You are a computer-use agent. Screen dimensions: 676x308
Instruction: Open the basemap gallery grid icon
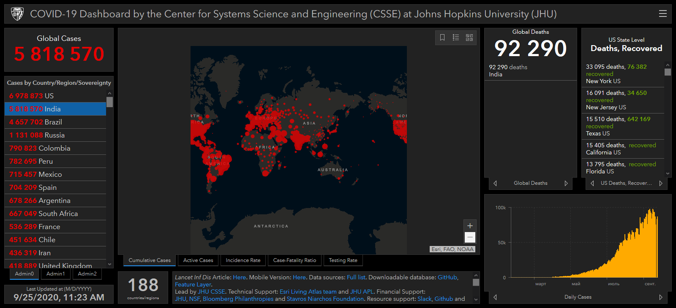(x=469, y=38)
